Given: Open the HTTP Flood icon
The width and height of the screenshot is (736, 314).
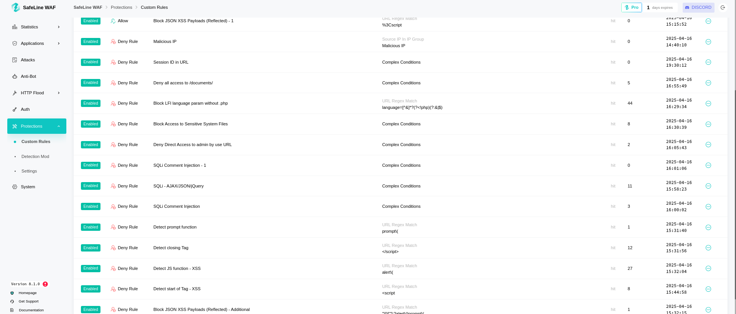Looking at the screenshot, I should click(15, 93).
